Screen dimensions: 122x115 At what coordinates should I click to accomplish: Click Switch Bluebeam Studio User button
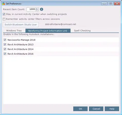pyautogui.click(x=21, y=25)
